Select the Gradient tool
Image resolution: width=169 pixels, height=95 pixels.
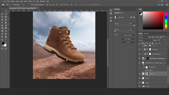[2, 28]
